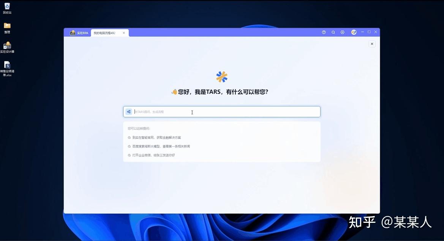Click the small icon beside the third example prompt
444x241 pixels.
tap(129, 155)
